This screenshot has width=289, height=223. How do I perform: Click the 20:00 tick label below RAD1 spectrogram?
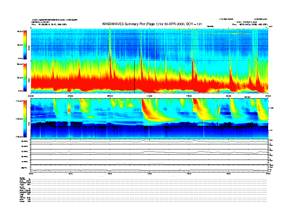228,96
